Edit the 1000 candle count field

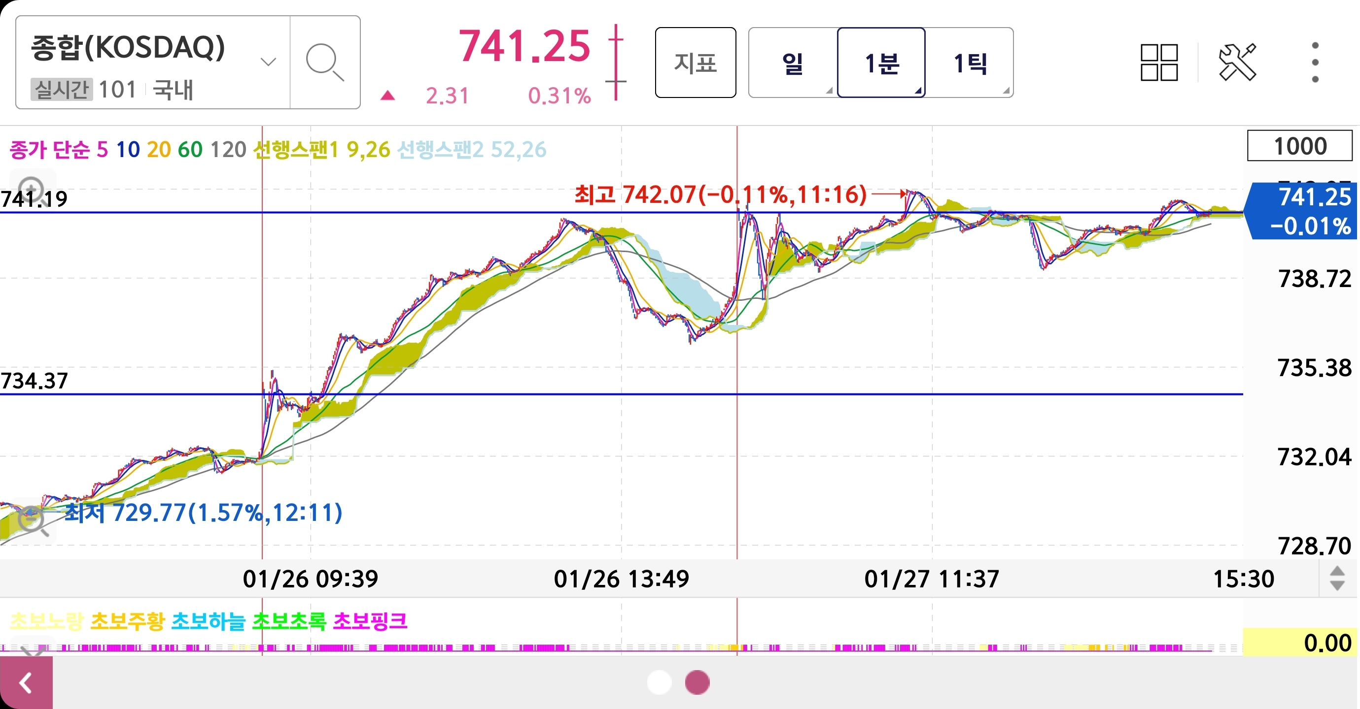1299,146
